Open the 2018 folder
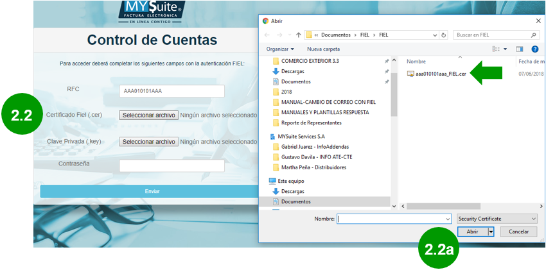 (286, 92)
